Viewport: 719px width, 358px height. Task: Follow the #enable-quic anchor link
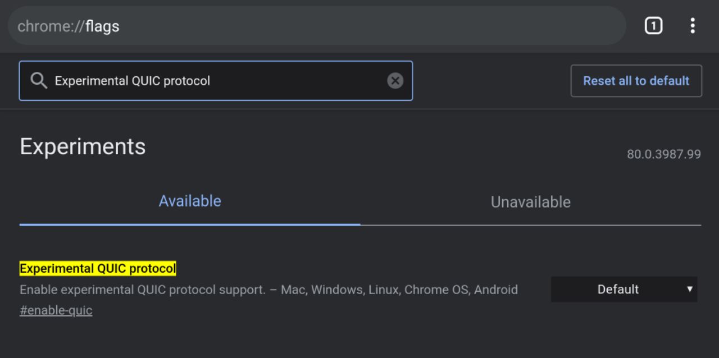tap(56, 310)
